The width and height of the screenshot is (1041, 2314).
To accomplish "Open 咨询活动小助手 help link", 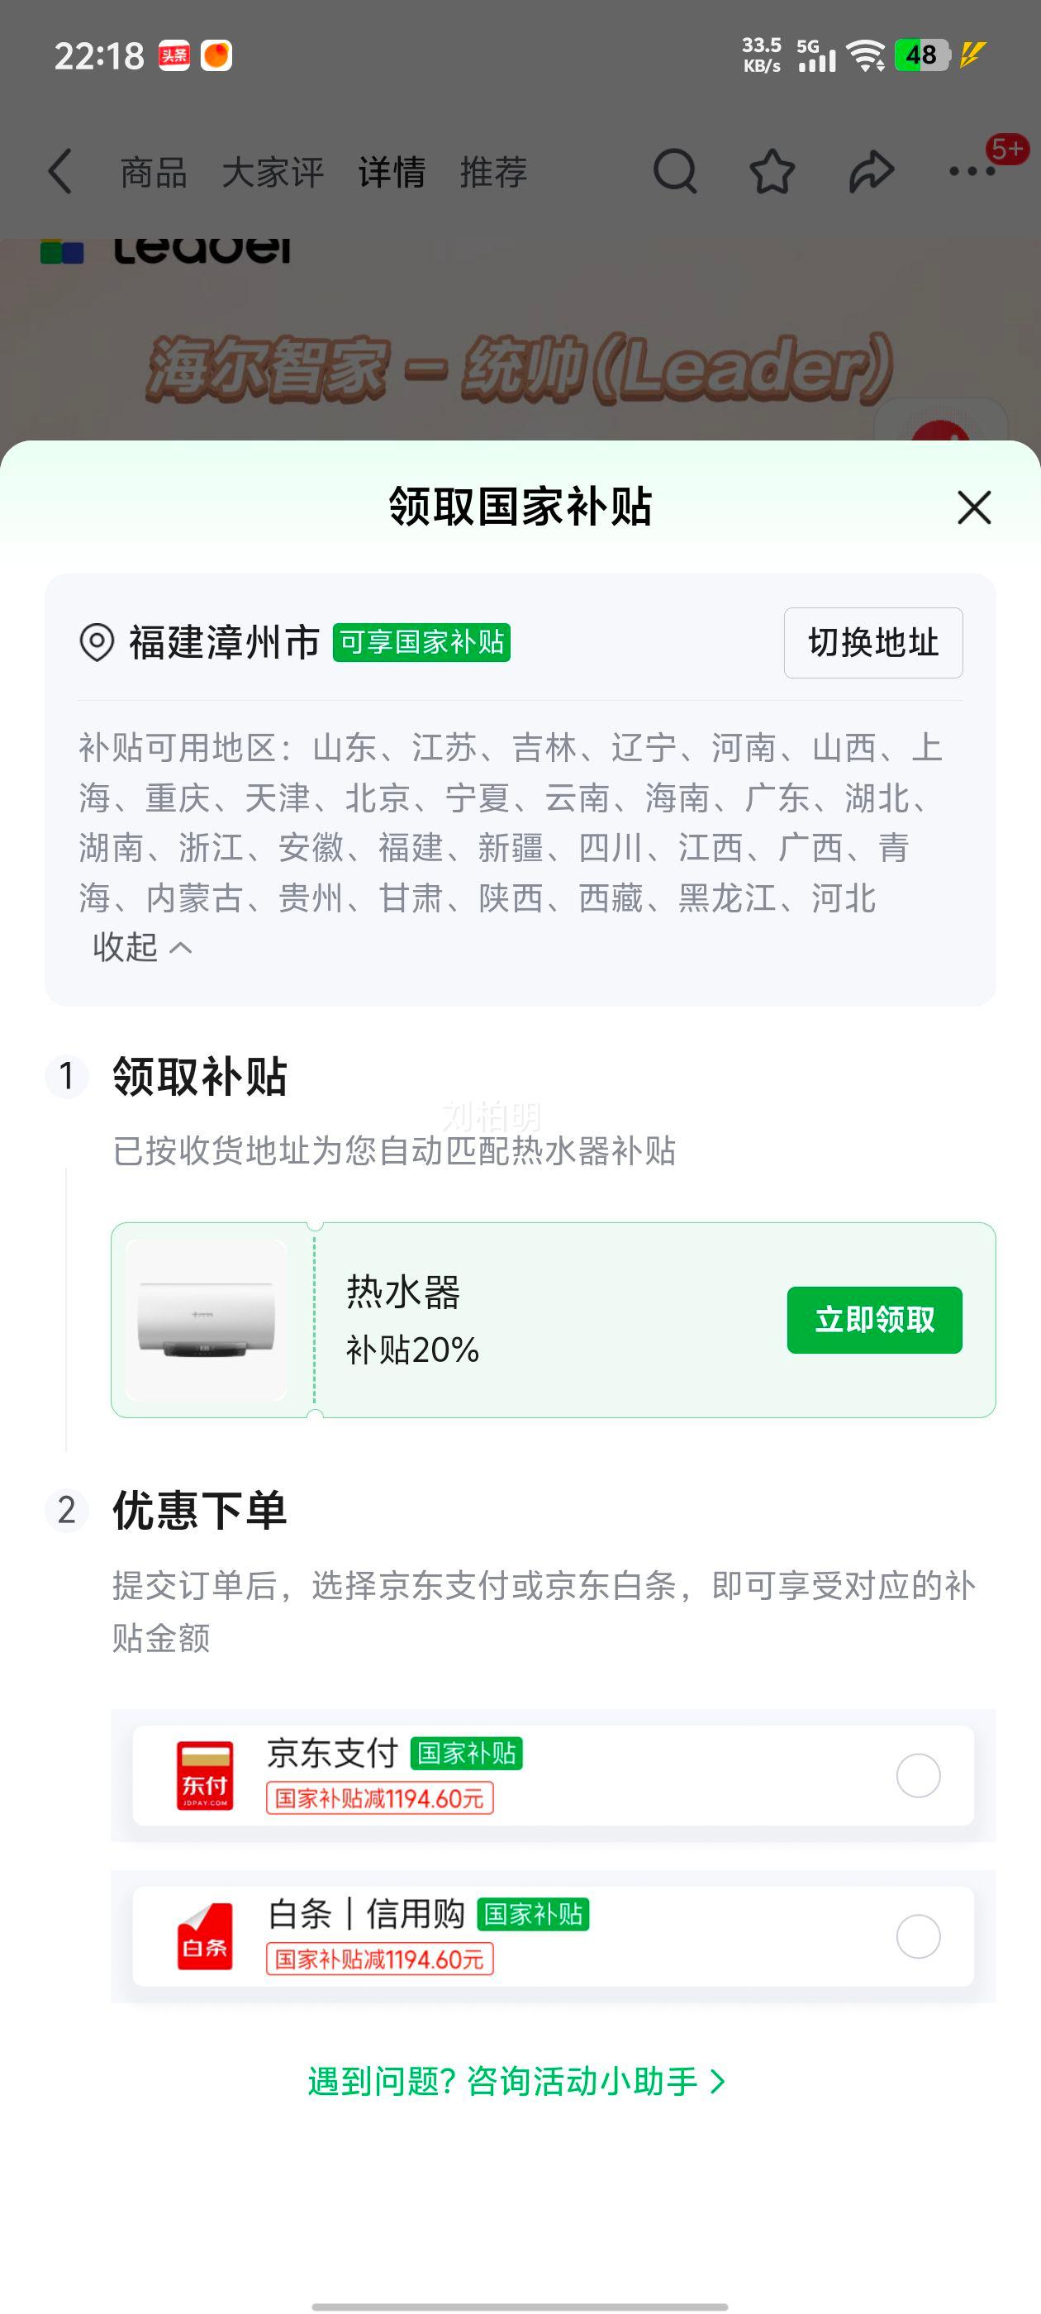I will point(516,2081).
